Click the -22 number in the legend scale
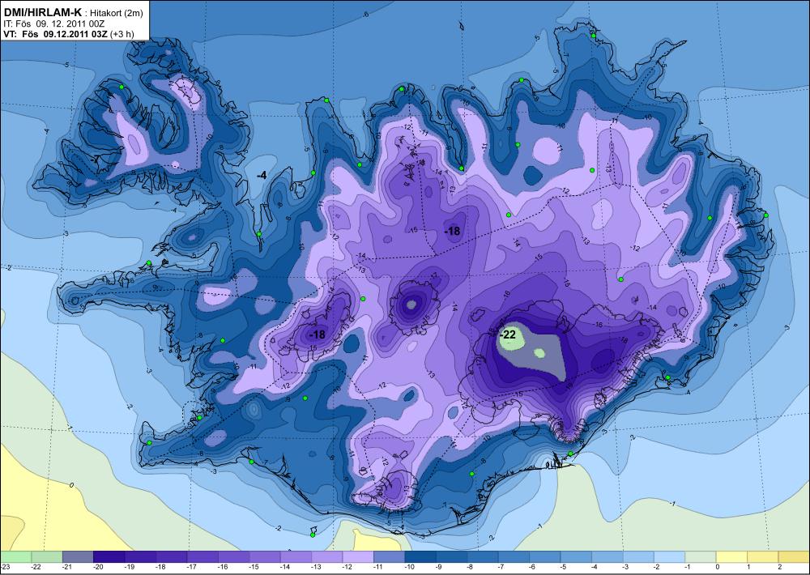The image size is (810, 575). point(36,567)
